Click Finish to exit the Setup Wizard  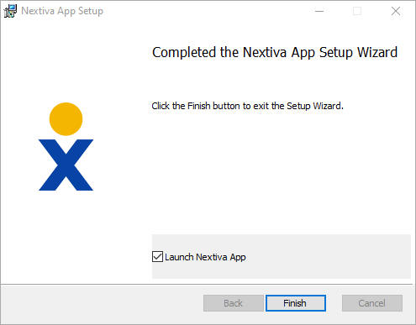point(296,303)
